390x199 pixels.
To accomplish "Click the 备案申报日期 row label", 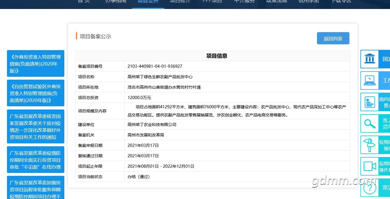I will point(90,145).
